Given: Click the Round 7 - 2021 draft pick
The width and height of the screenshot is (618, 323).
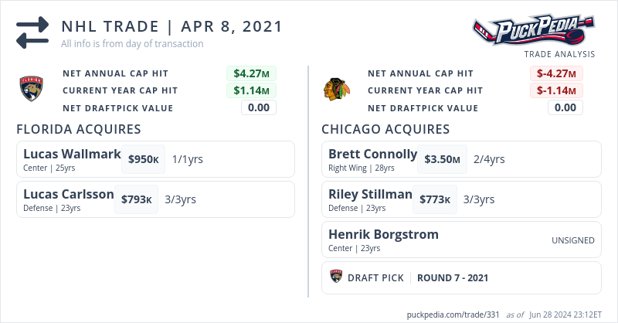Looking at the screenshot, I should pos(453,278).
